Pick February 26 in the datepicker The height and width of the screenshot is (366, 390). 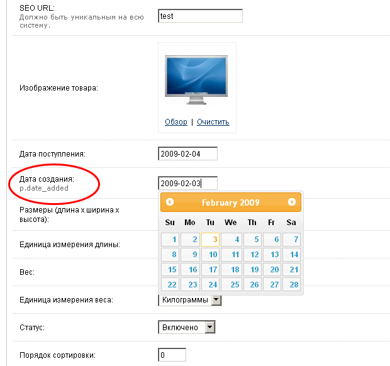click(x=252, y=285)
